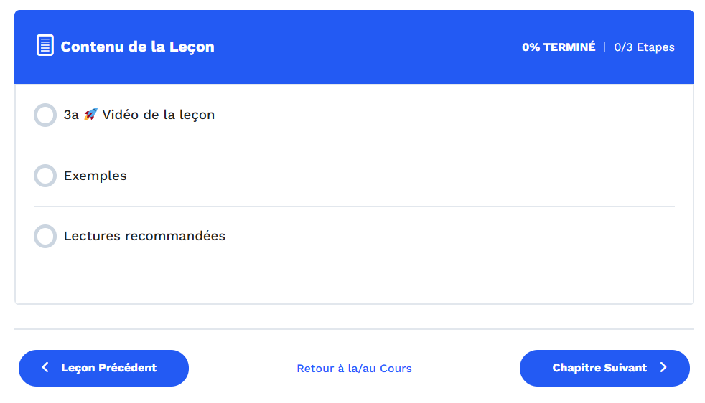Open the Lectures recommandées step

point(355,237)
